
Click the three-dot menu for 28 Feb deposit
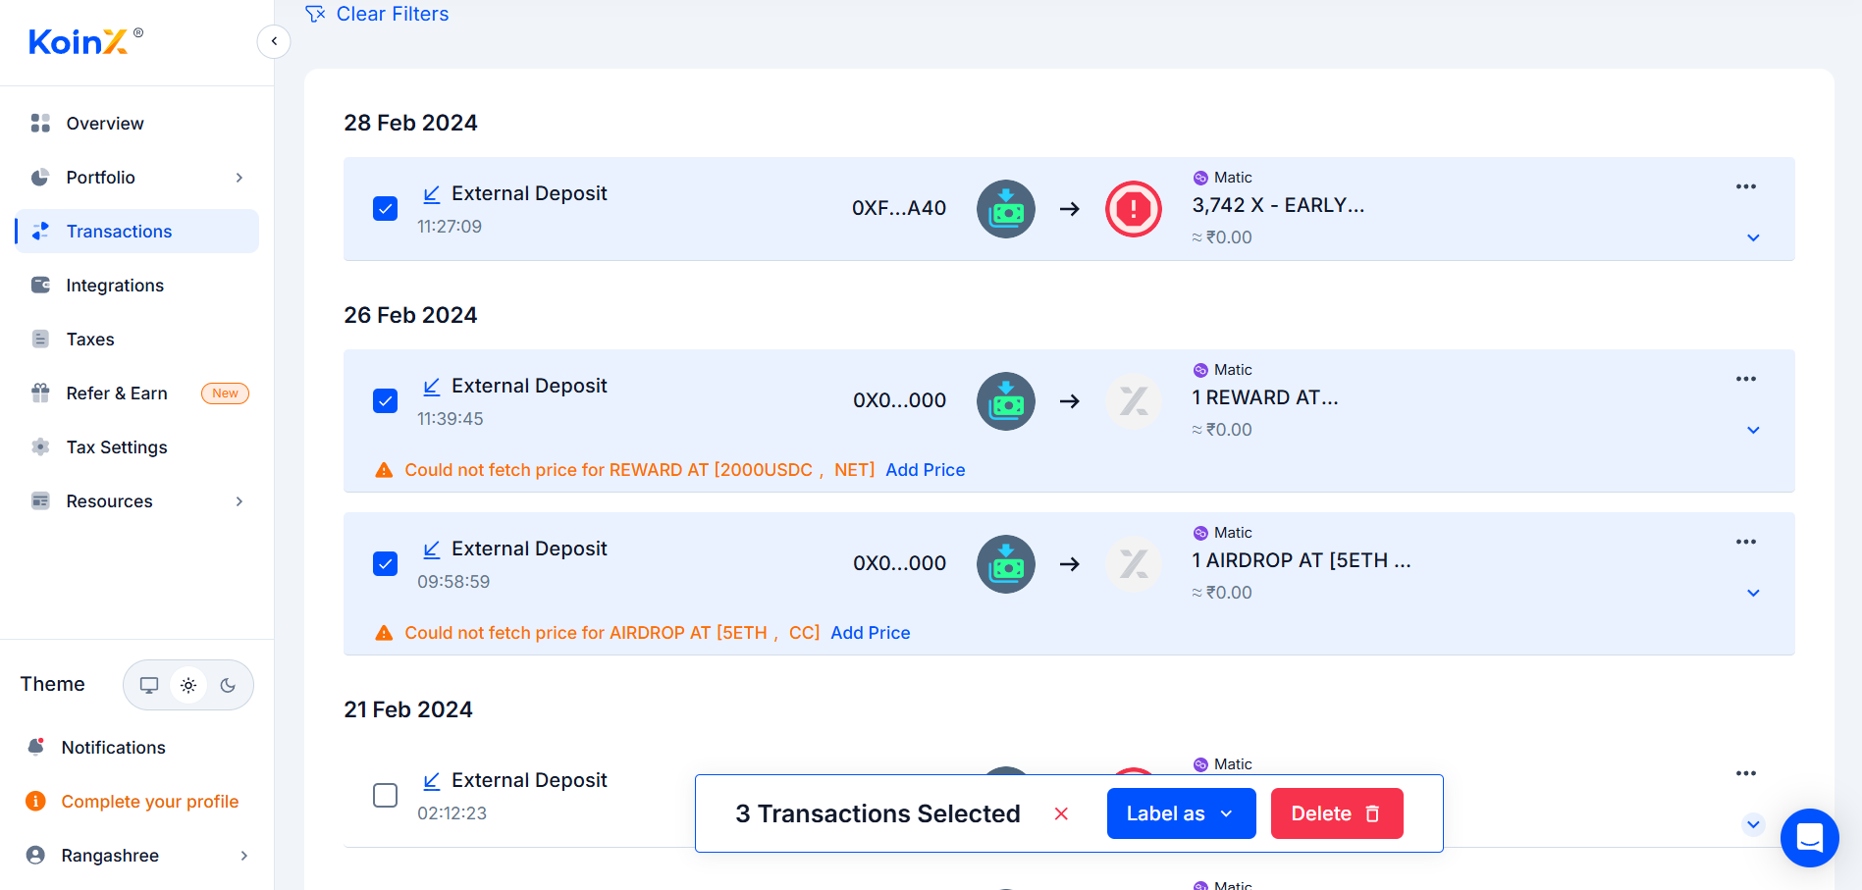(x=1745, y=186)
